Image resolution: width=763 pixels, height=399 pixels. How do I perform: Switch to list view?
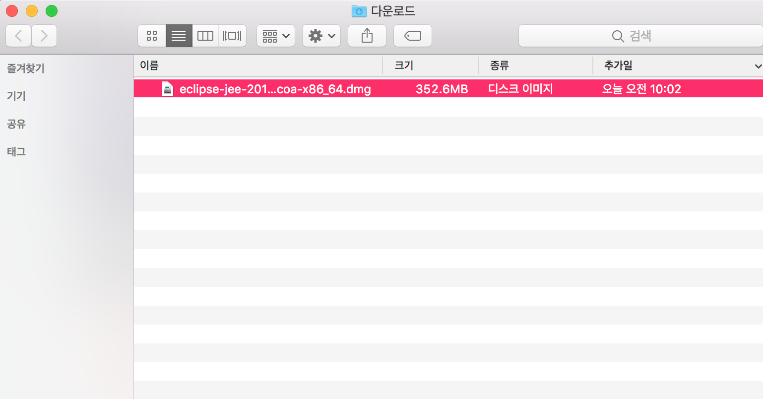tap(179, 36)
